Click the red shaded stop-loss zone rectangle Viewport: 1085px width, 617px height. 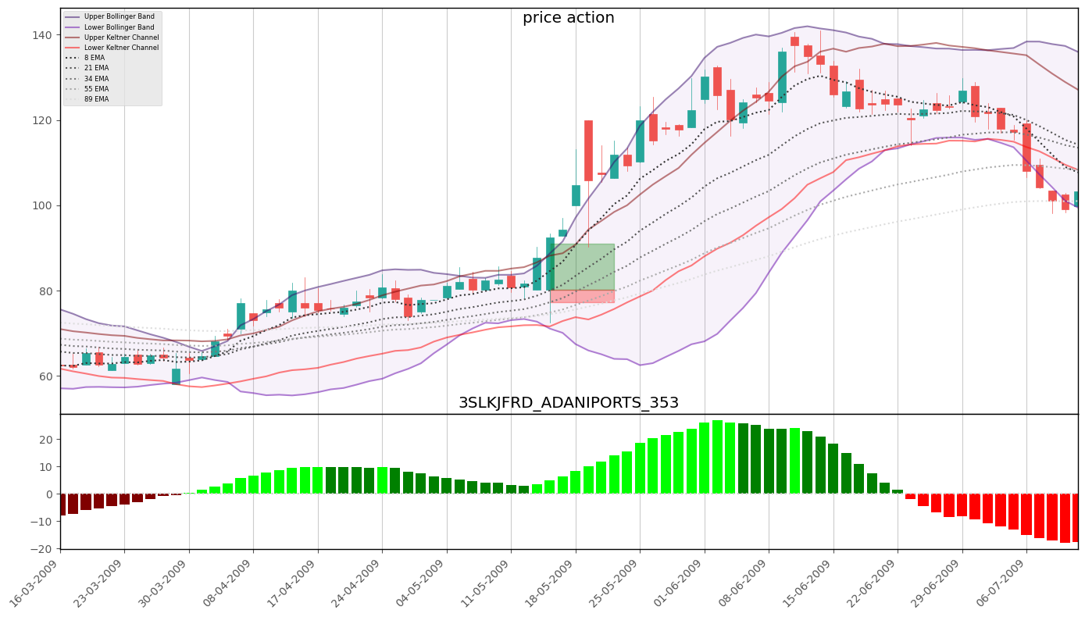[583, 296]
